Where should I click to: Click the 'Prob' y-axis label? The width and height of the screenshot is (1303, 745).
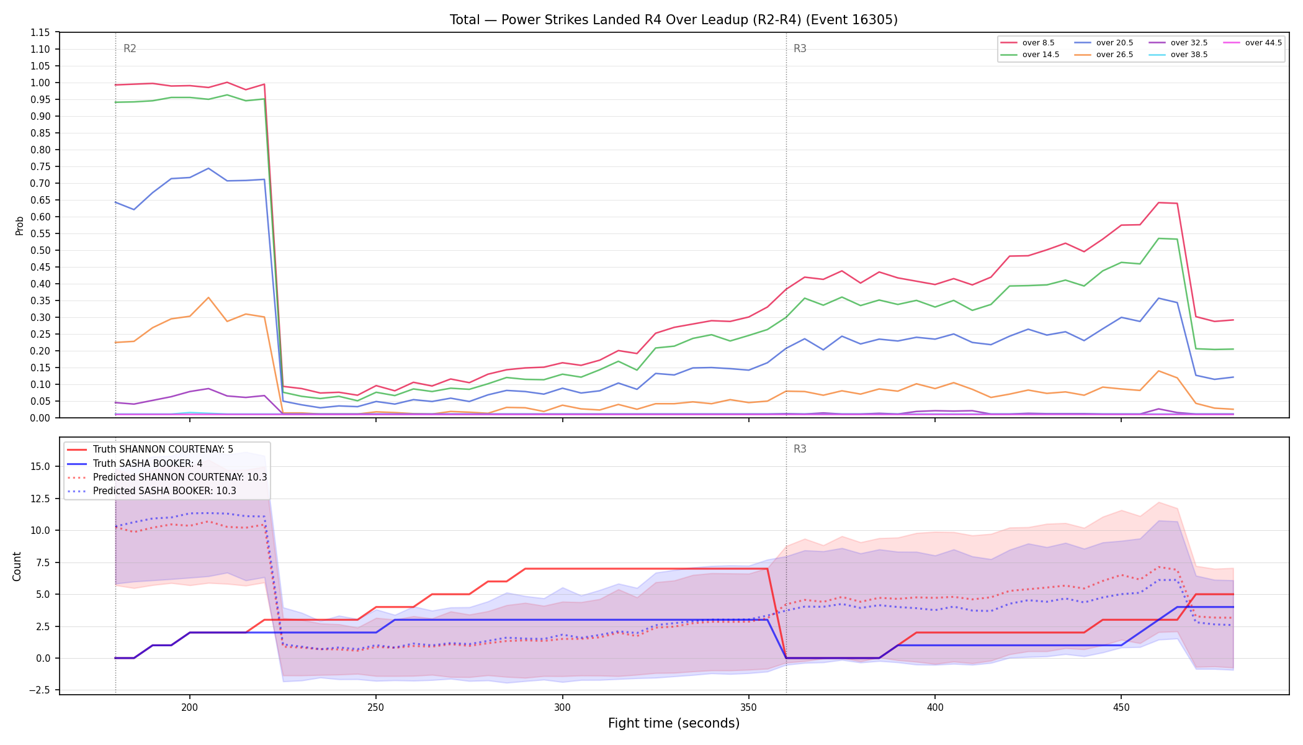pyautogui.click(x=19, y=225)
